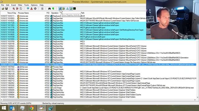The height and width of the screenshot is (111, 199).
Task: Select the GitHub.exe Thread Create row
Action: tap(98, 69)
